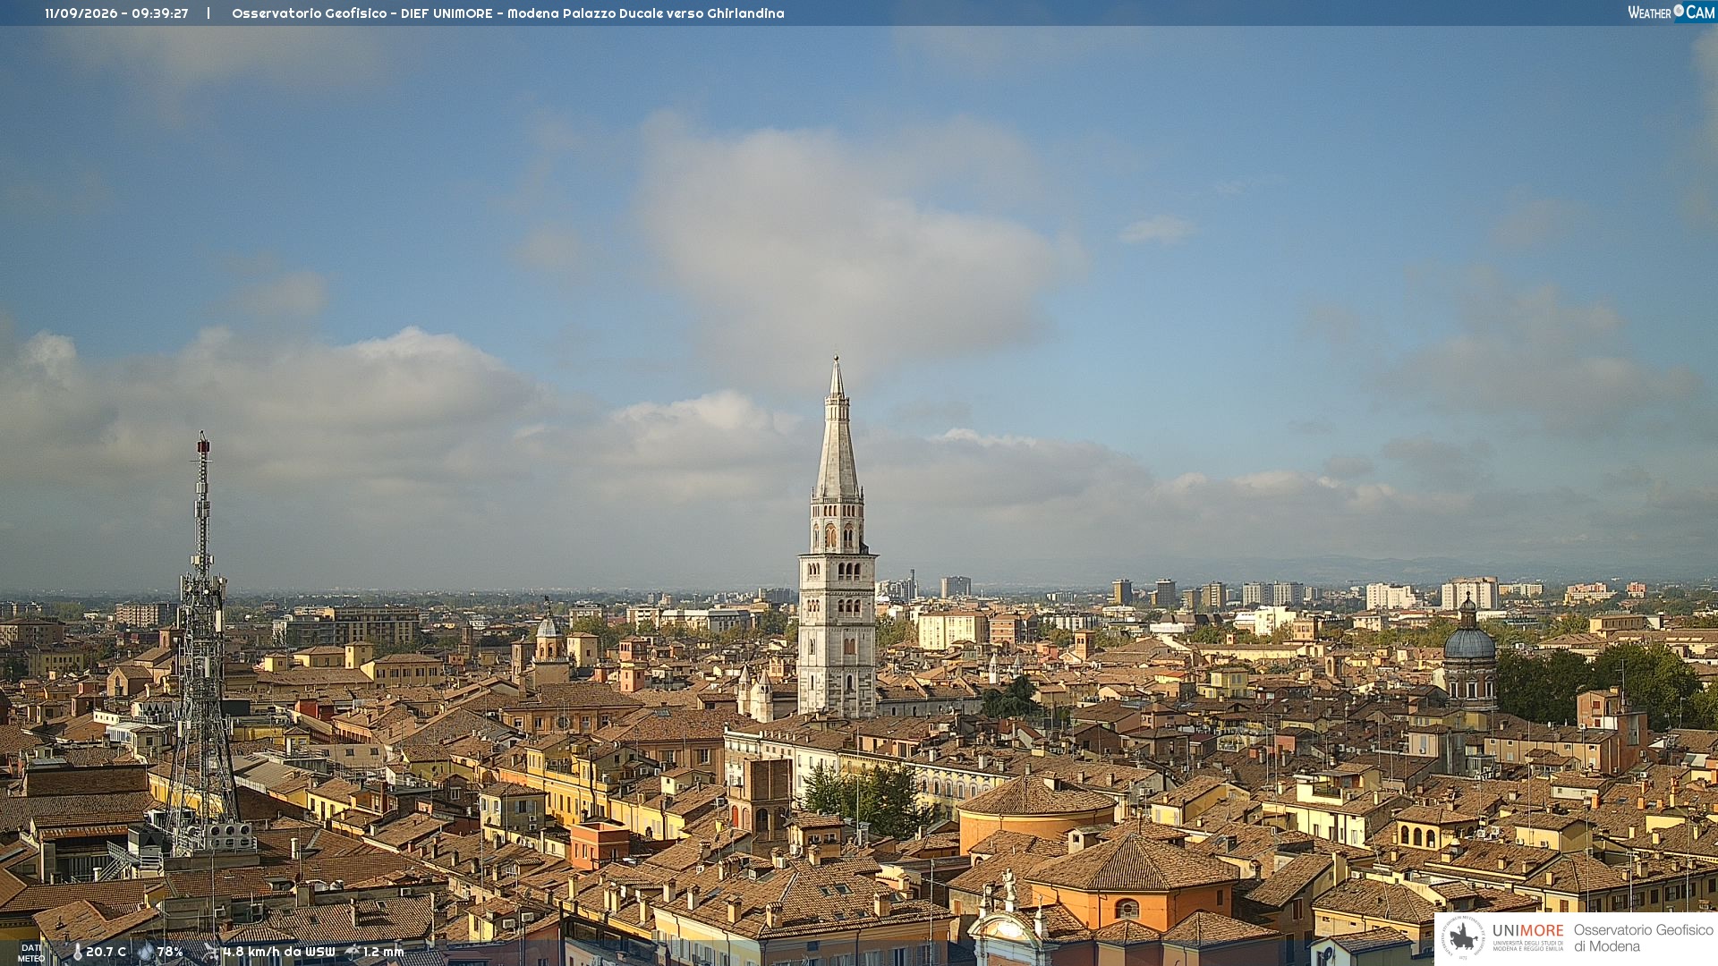This screenshot has height=966, width=1718.
Task: Click the red top of the antenna mast
Action: [203, 443]
